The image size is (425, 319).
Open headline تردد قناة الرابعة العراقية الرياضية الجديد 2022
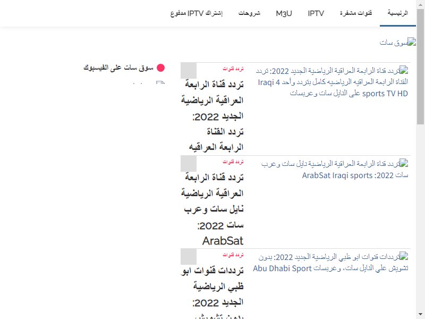tap(212, 116)
